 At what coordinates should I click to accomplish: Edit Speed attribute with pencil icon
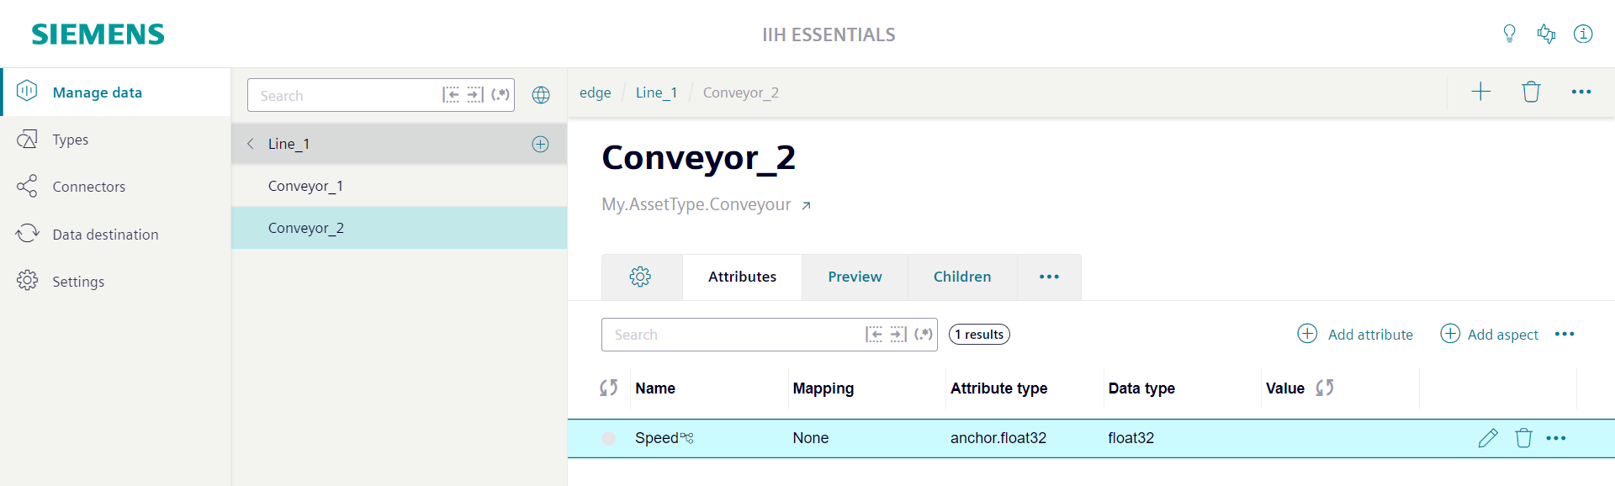pyautogui.click(x=1488, y=438)
